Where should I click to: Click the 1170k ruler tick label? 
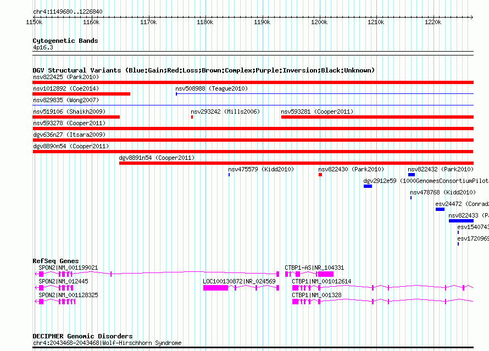[x=148, y=22]
